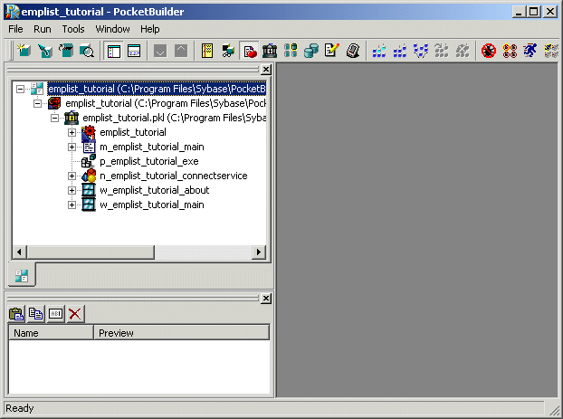This screenshot has width=563, height=419.
Task: Expand the m_emplist_tutorial_main node
Action: (72, 147)
